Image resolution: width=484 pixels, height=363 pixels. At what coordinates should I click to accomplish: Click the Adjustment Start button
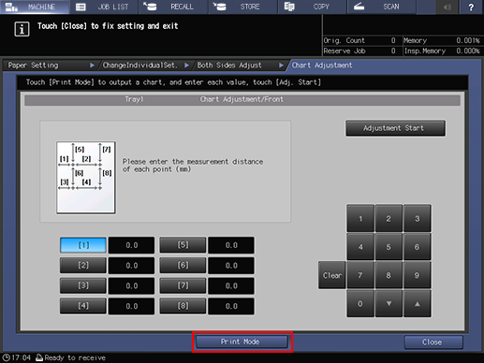[395, 128]
